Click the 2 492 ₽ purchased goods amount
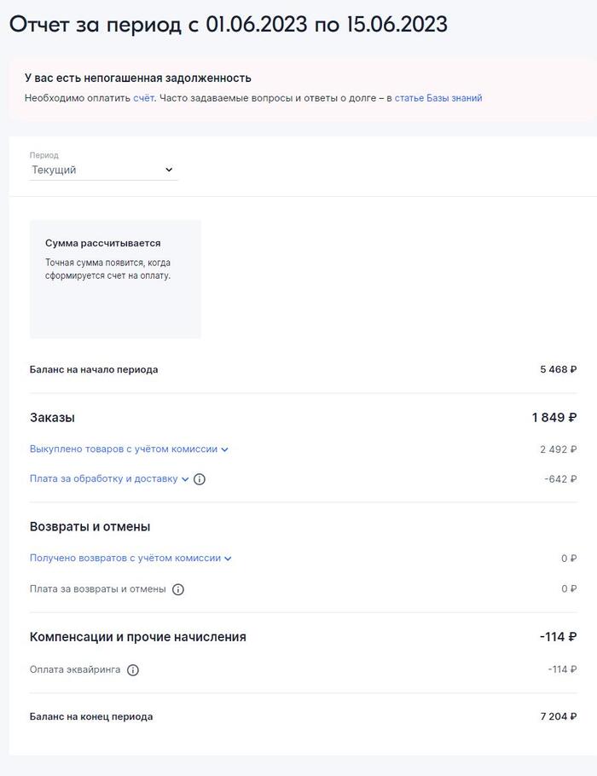 click(558, 449)
